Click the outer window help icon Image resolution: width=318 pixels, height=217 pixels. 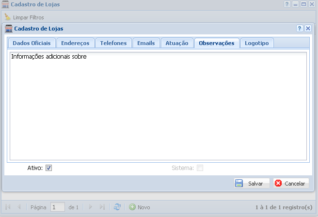pos(287,4)
